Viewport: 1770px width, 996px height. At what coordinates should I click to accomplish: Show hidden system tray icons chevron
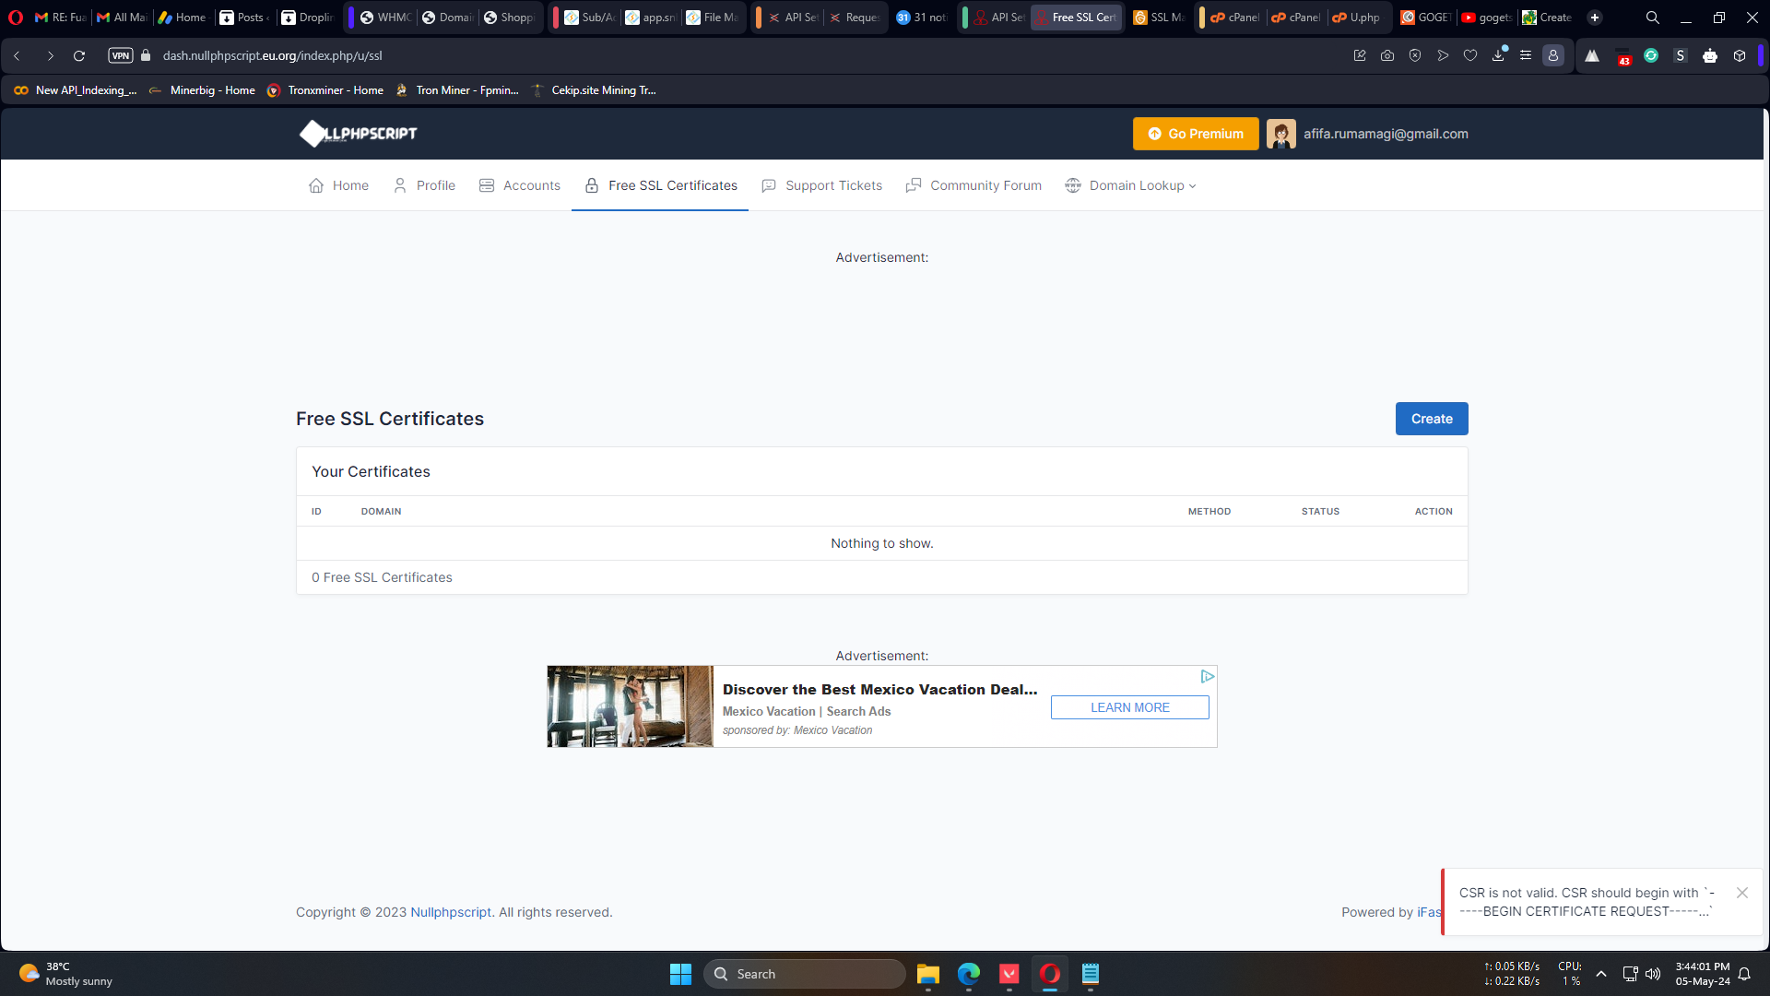[1601, 974]
